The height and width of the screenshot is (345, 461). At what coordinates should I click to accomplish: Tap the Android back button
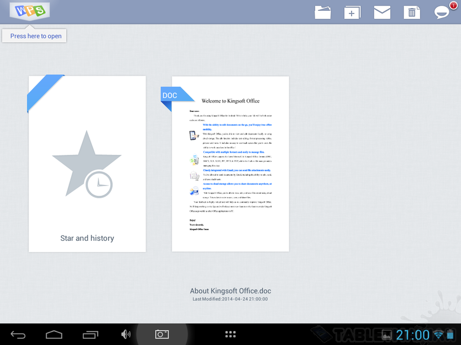tap(18, 334)
